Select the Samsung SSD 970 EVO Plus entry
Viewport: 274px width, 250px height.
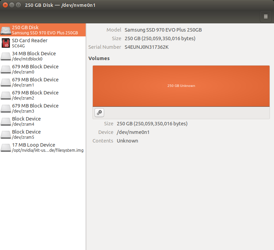tap(45, 30)
